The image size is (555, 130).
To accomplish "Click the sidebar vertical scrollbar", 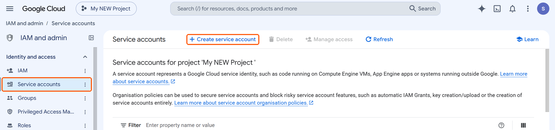I will [x=95, y=89].
